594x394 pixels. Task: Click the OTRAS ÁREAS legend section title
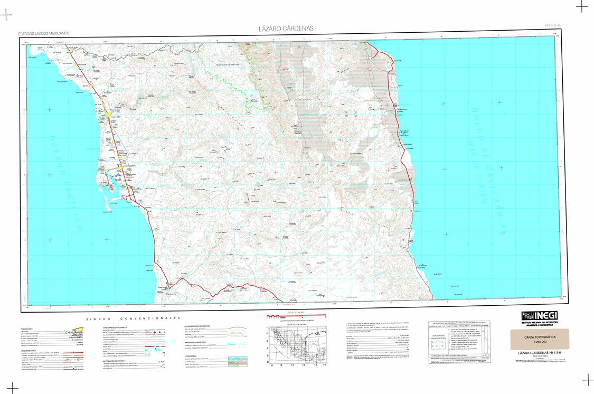191,356
